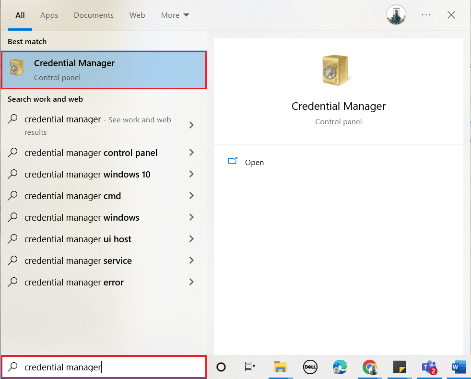This screenshot has width=471, height=379.
Task: Switch to the Web tab
Action: 137,15
